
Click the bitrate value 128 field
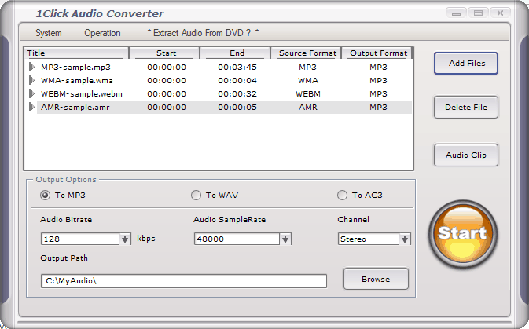click(x=80, y=239)
